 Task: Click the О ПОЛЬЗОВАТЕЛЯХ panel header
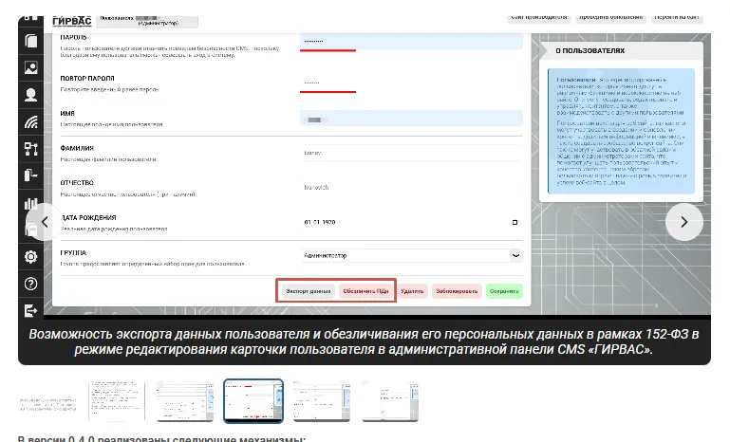point(622,50)
